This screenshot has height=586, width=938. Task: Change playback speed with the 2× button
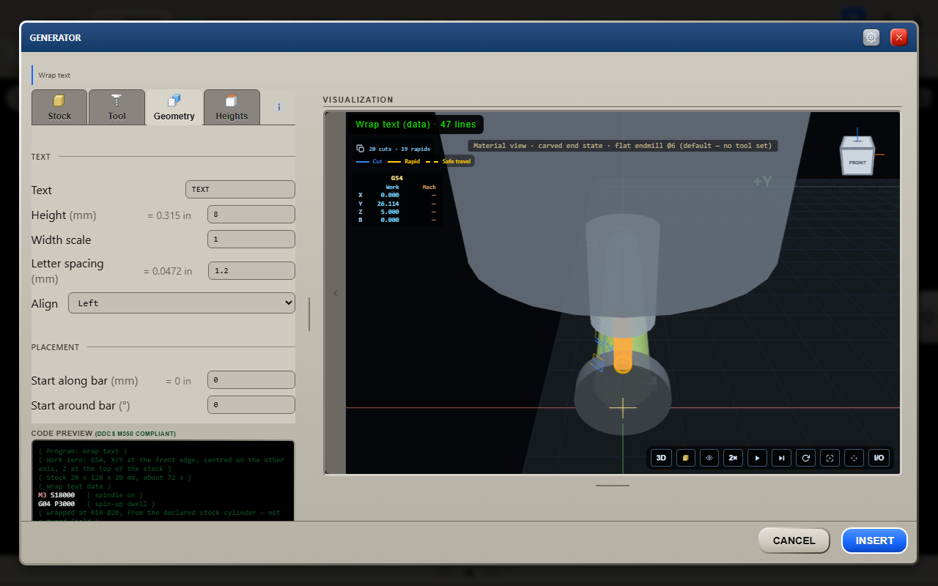(x=733, y=458)
